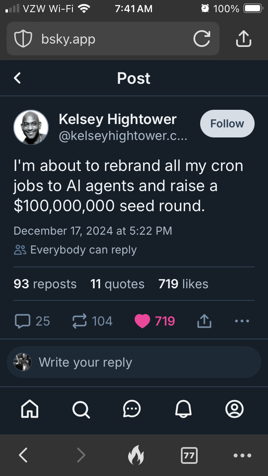View the 11 quotes list
Screen dimensions: 268x476
click(117, 284)
